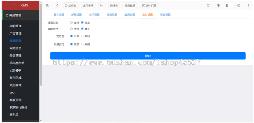Select 禁止 for 余额支付
The height and width of the screenshot is (123, 254).
point(82,29)
